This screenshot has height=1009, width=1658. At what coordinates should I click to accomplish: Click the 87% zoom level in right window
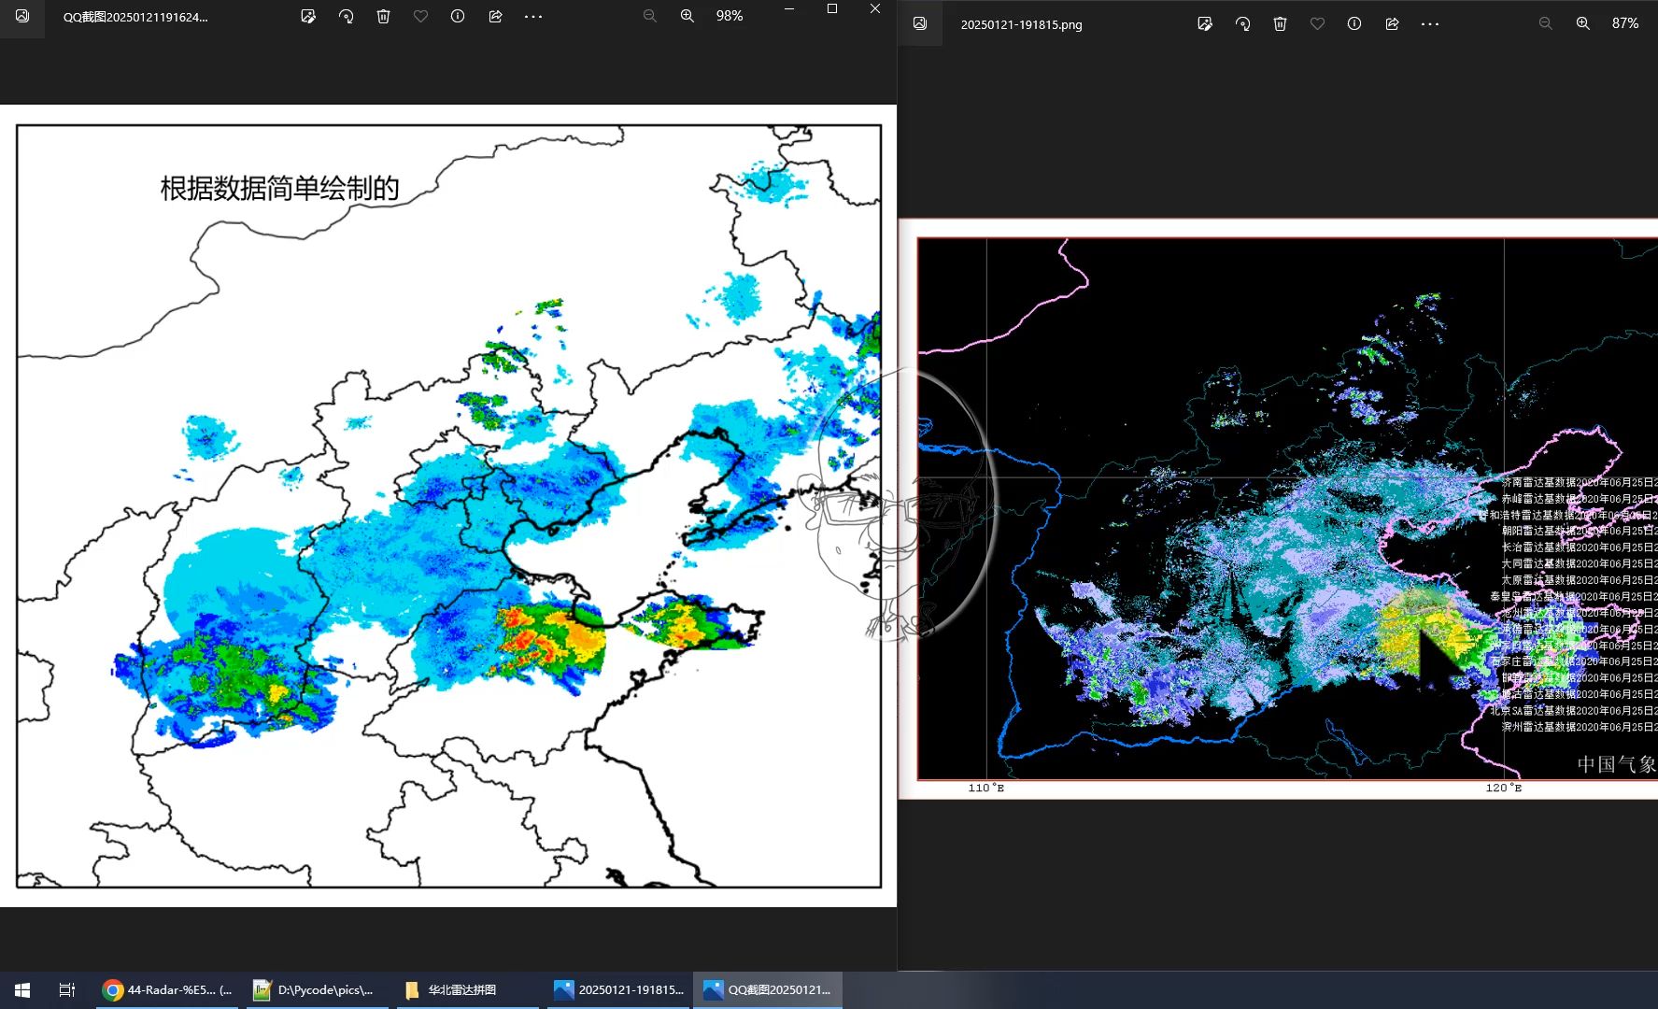[x=1625, y=23]
